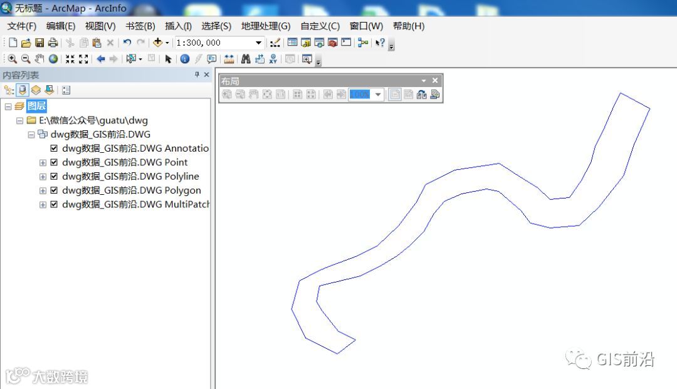Collapse dwg数据_GIS前沿.DWG group
The width and height of the screenshot is (677, 389).
coord(31,135)
